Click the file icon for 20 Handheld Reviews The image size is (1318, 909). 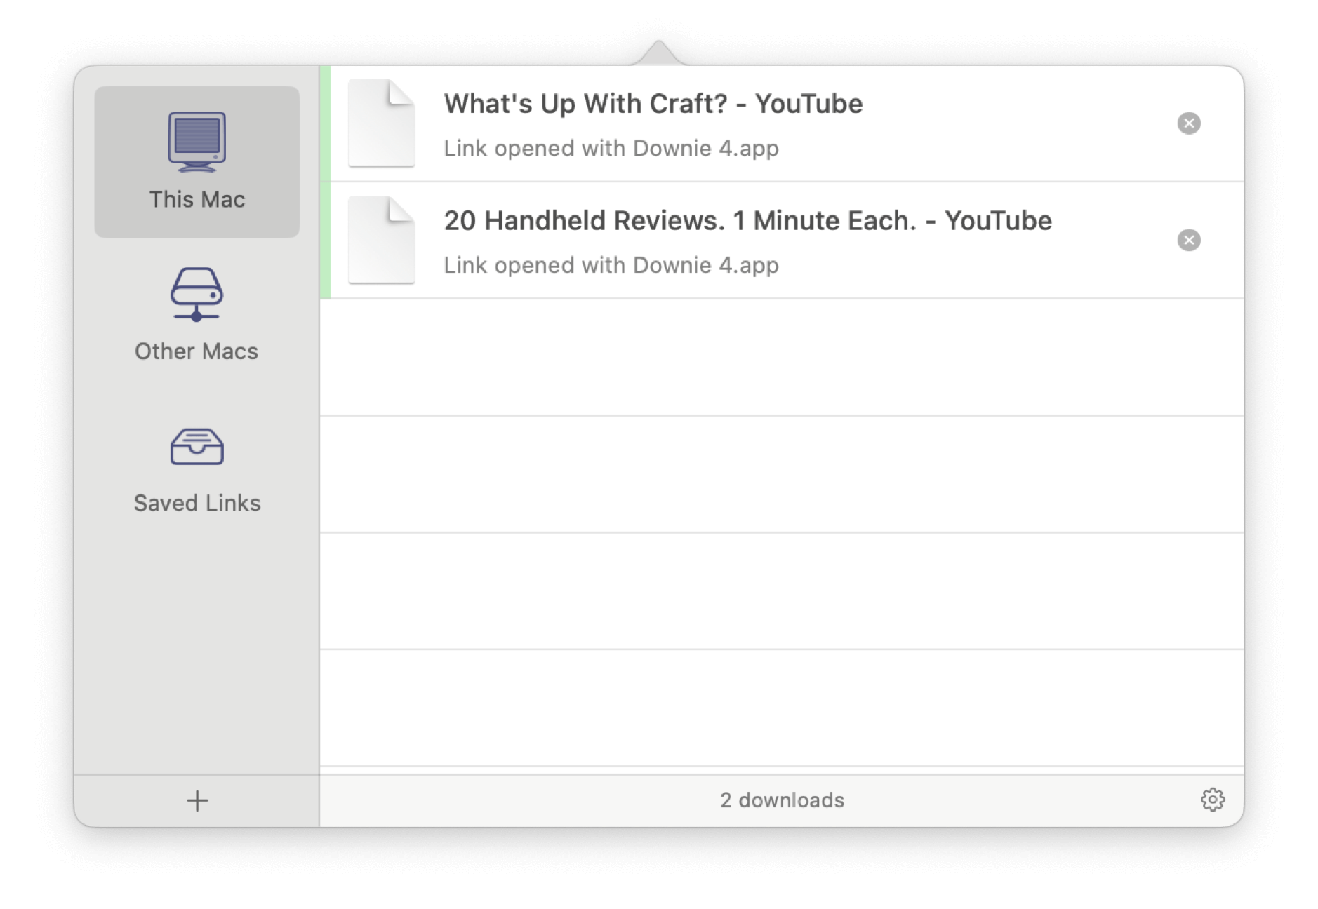point(381,241)
